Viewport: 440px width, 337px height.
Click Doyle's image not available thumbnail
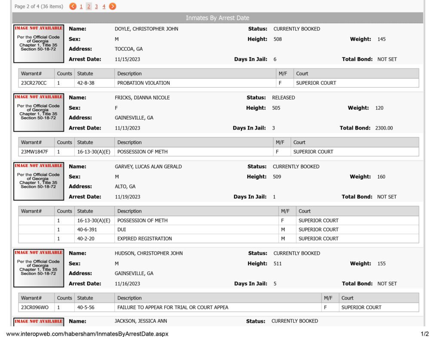(39, 43)
